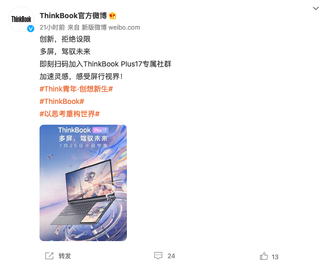Screen dimensions: 323x265
Task: Click the 13 likes count
Action: 275,257
